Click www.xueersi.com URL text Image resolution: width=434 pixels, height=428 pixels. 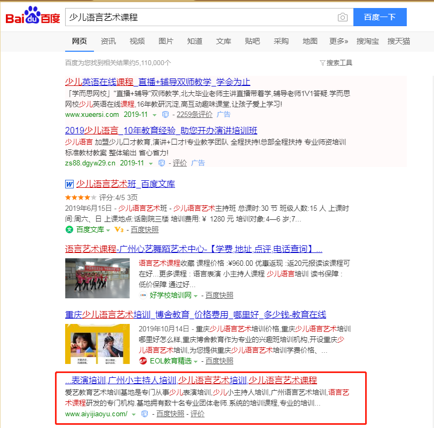tap(92, 115)
